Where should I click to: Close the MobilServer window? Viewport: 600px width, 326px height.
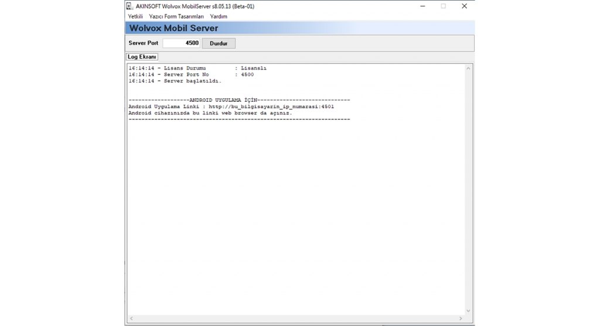[464, 6]
